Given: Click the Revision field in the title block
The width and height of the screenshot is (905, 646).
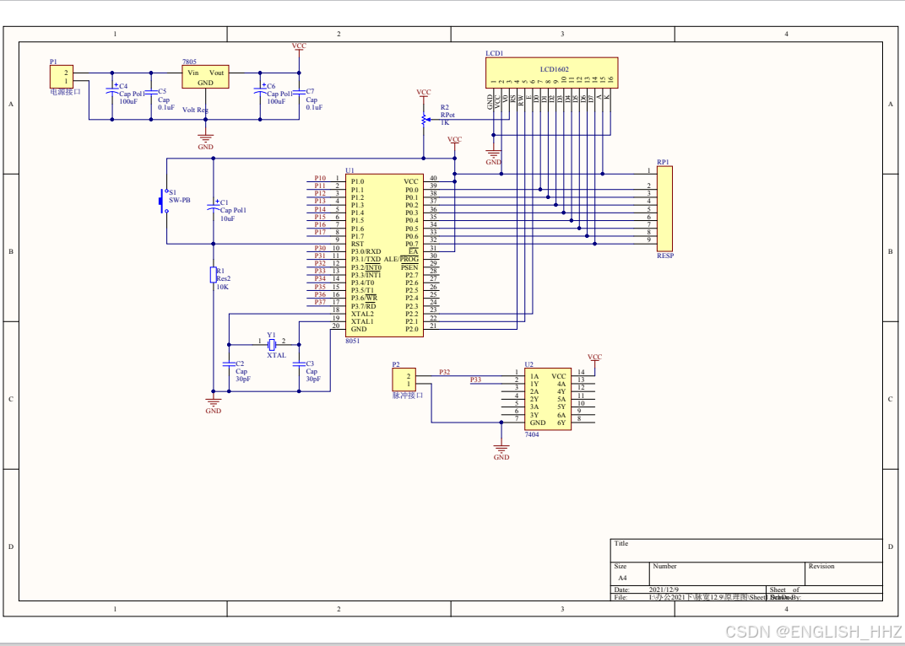Looking at the screenshot, I should pyautogui.click(x=844, y=574).
